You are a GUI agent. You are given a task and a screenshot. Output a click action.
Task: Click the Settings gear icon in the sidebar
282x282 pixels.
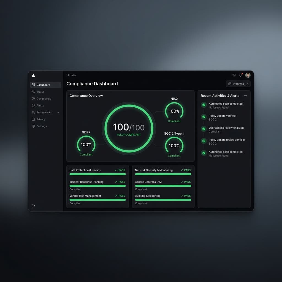pyautogui.click(x=33, y=126)
